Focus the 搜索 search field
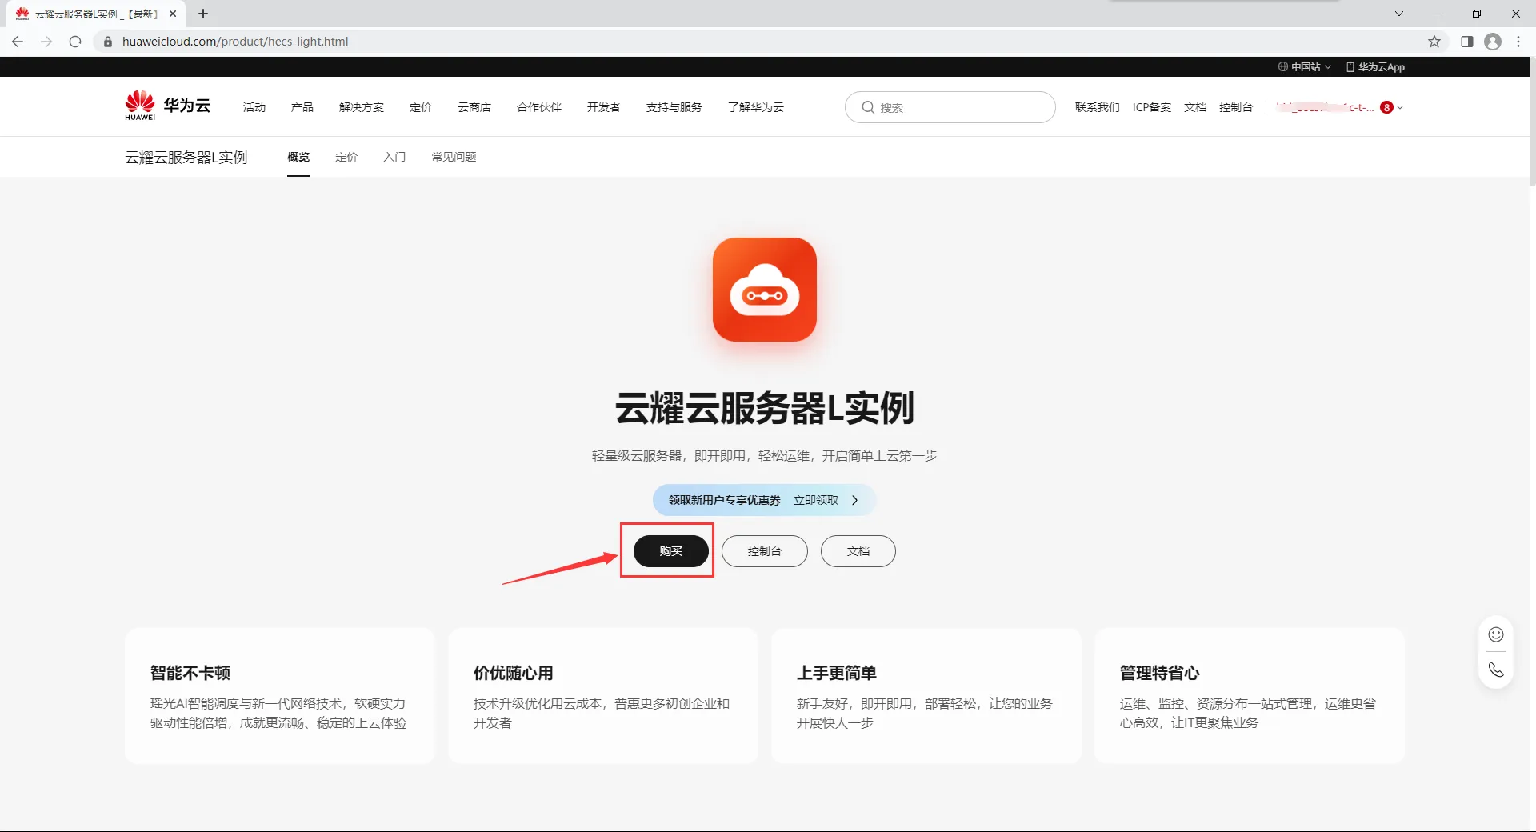 point(950,107)
